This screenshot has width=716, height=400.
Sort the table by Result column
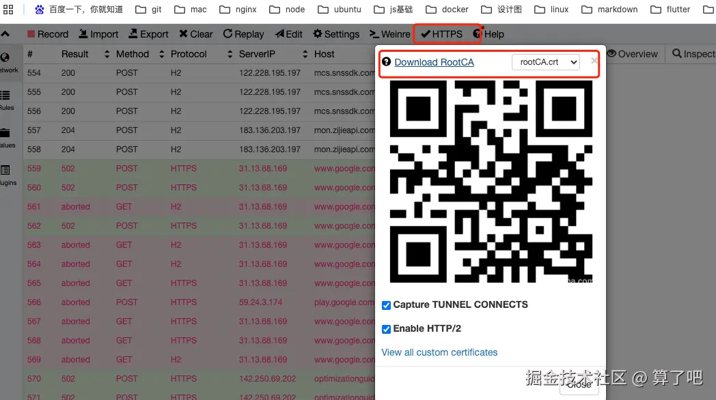coord(85,54)
